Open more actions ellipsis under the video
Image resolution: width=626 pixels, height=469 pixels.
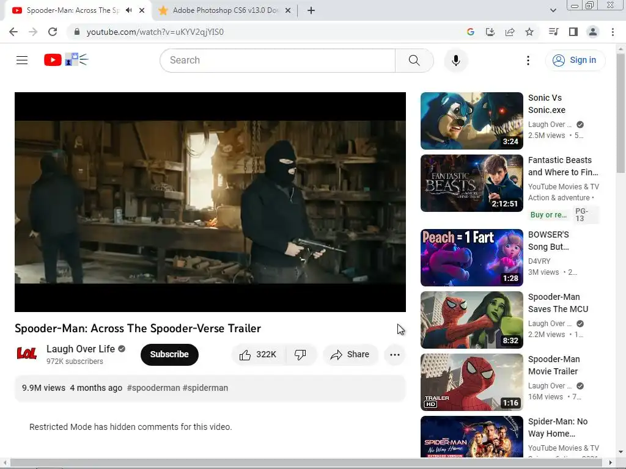point(395,355)
